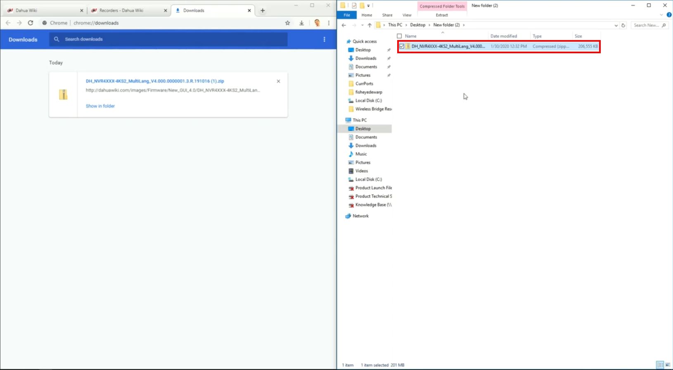Refresh the Explorer folder view

tap(623, 25)
